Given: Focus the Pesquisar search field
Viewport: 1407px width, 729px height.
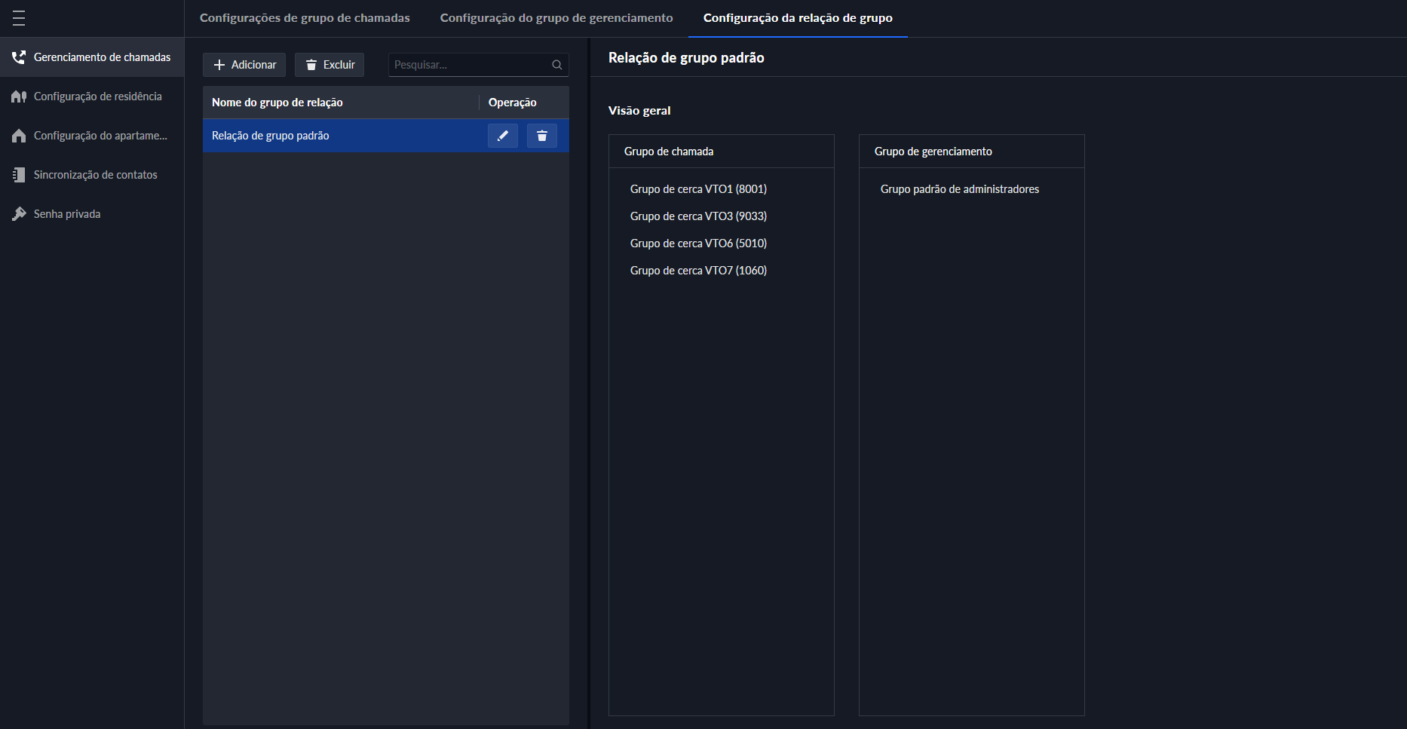Looking at the screenshot, I should point(467,65).
